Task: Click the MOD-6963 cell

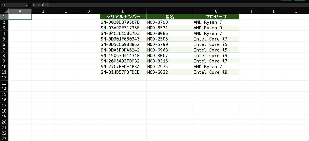Action: pyautogui.click(x=170, y=50)
